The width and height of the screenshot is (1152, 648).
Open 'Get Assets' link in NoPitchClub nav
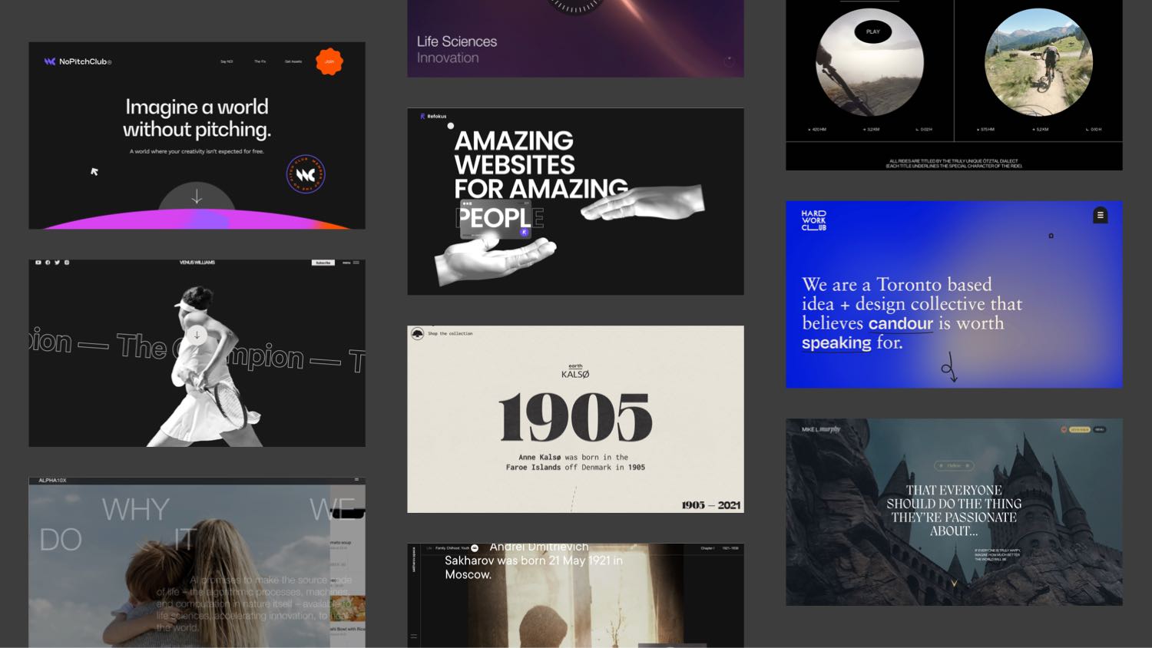[x=293, y=61]
